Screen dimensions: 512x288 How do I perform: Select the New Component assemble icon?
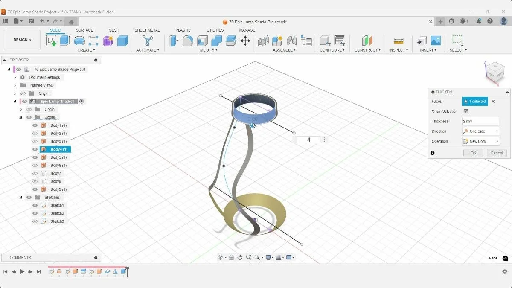(x=277, y=41)
